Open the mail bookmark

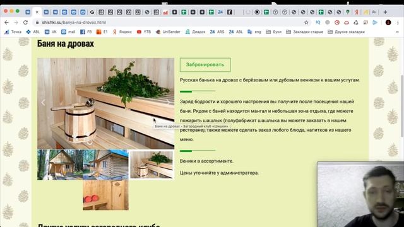[x=68, y=32]
